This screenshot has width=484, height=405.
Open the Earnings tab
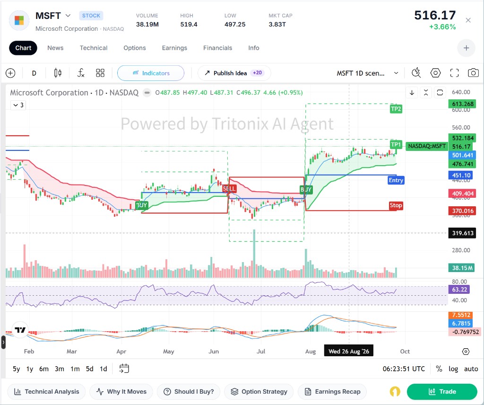click(x=174, y=48)
